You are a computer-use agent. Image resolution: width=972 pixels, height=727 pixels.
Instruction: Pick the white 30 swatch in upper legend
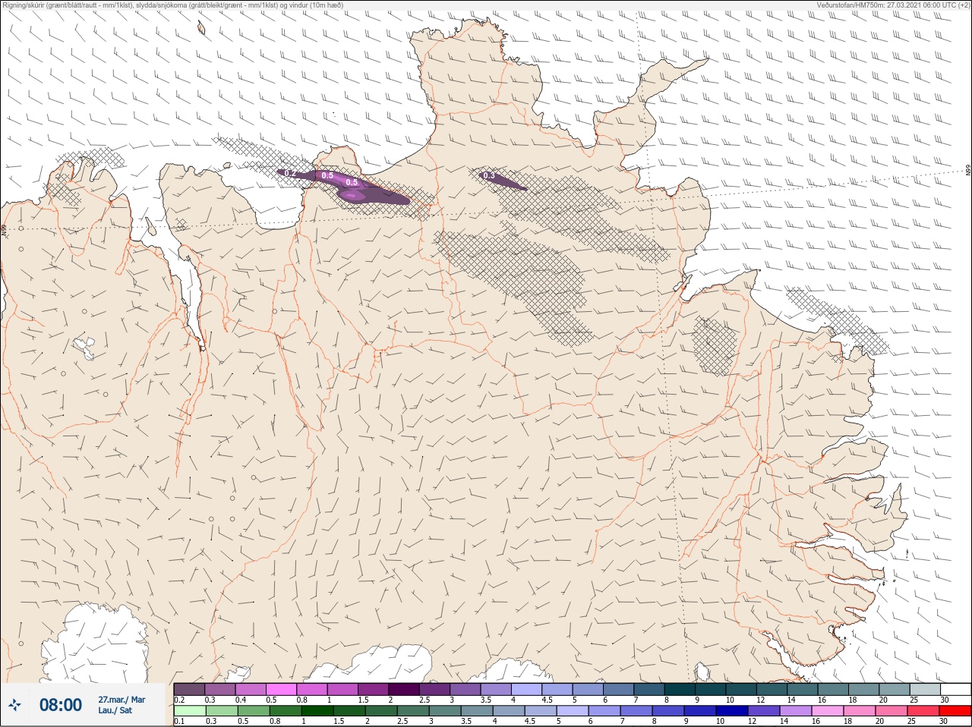(x=955, y=689)
